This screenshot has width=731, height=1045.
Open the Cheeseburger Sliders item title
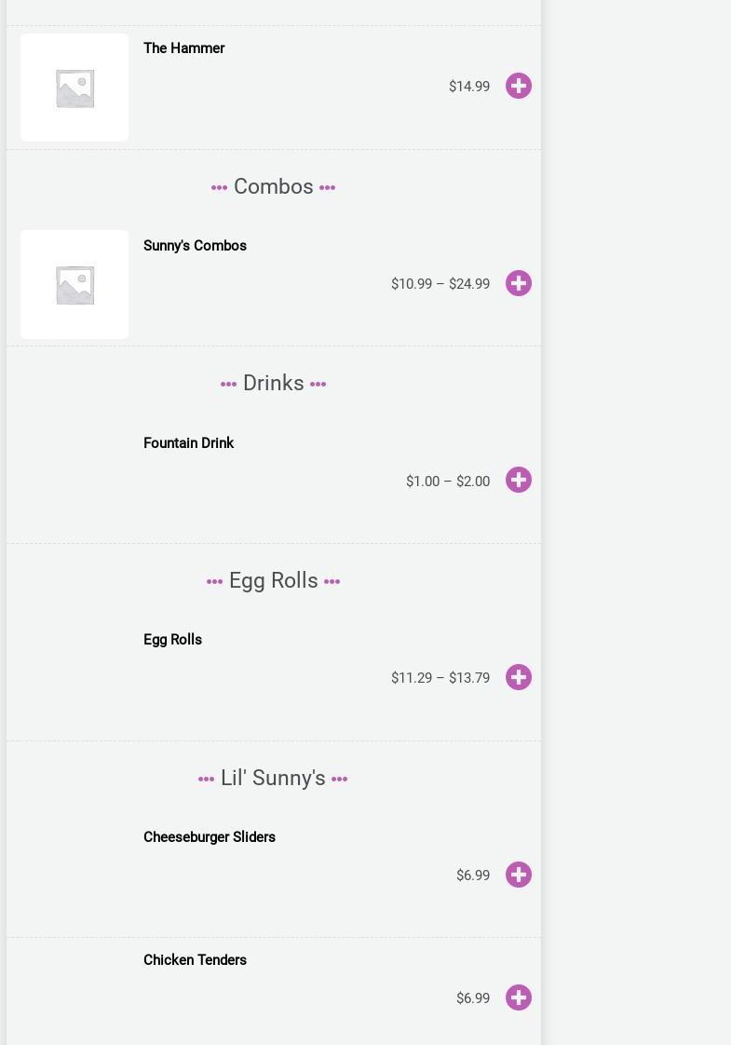pyautogui.click(x=210, y=837)
